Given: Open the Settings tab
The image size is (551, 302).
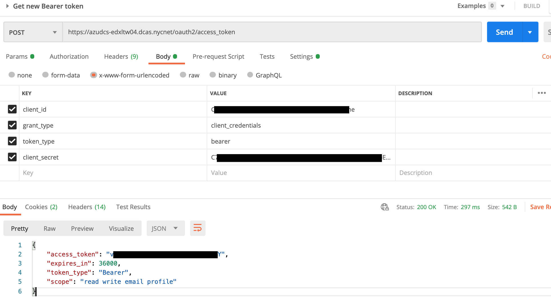Looking at the screenshot, I should tap(305, 56).
